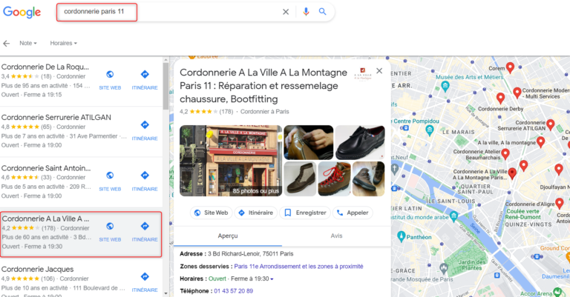
Task: Go back with the left arrow icon
Action: pyautogui.click(x=6, y=44)
